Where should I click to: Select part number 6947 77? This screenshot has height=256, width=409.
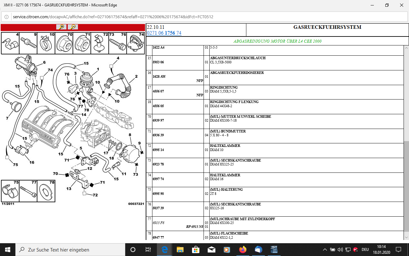point(158,237)
